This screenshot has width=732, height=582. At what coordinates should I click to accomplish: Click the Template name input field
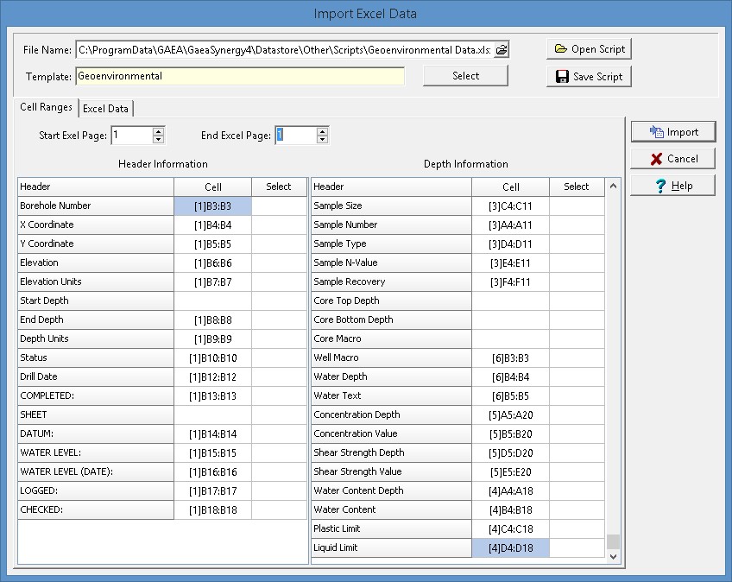click(239, 76)
